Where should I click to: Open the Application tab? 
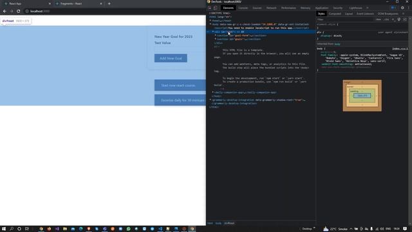pos(322,8)
